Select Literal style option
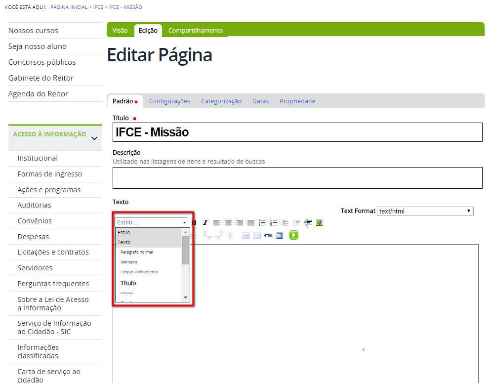 [x=148, y=293]
